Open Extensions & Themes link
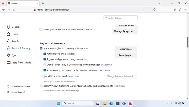The image size is (189, 107). click(19, 86)
